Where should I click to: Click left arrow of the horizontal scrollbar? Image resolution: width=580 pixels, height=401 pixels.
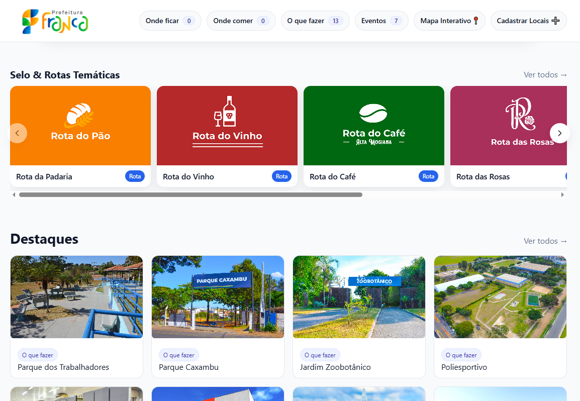[14, 194]
